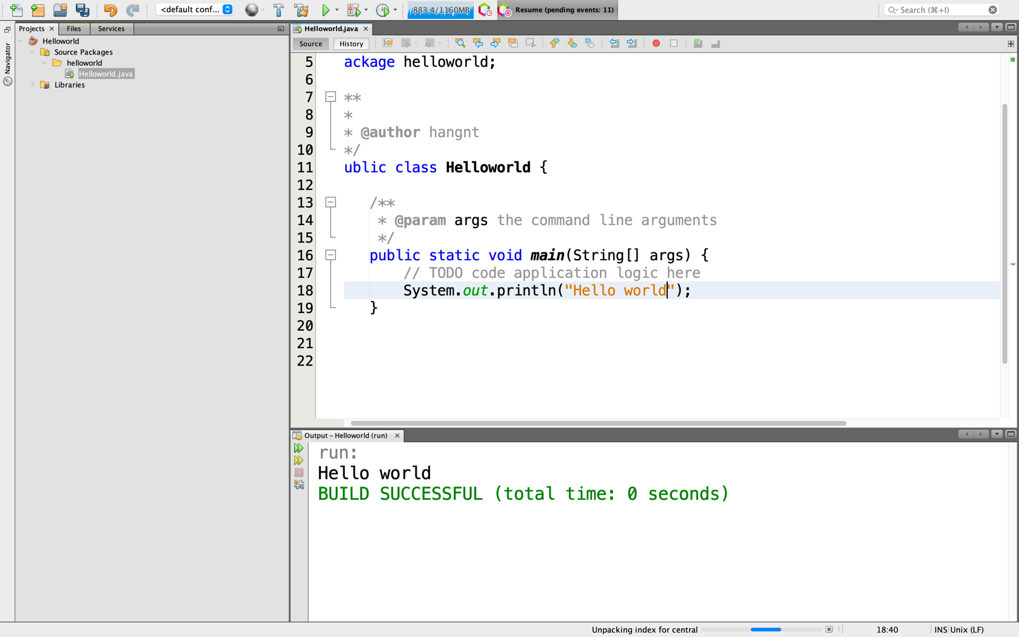Click the Redo arrow icon

coord(132,10)
